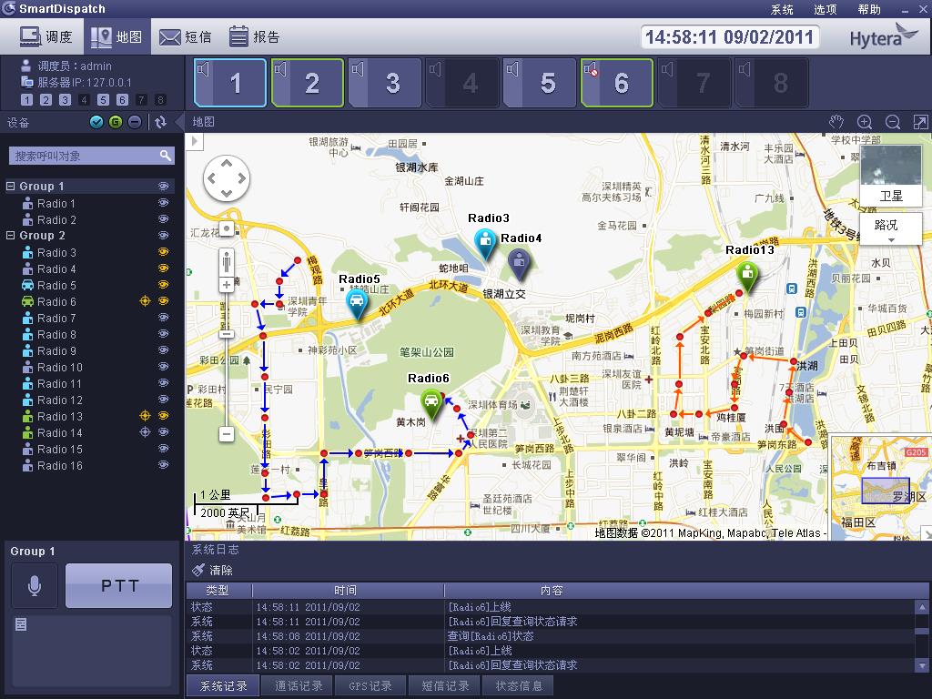Select the hand pan tool
The image size is (932, 699).
tap(836, 122)
